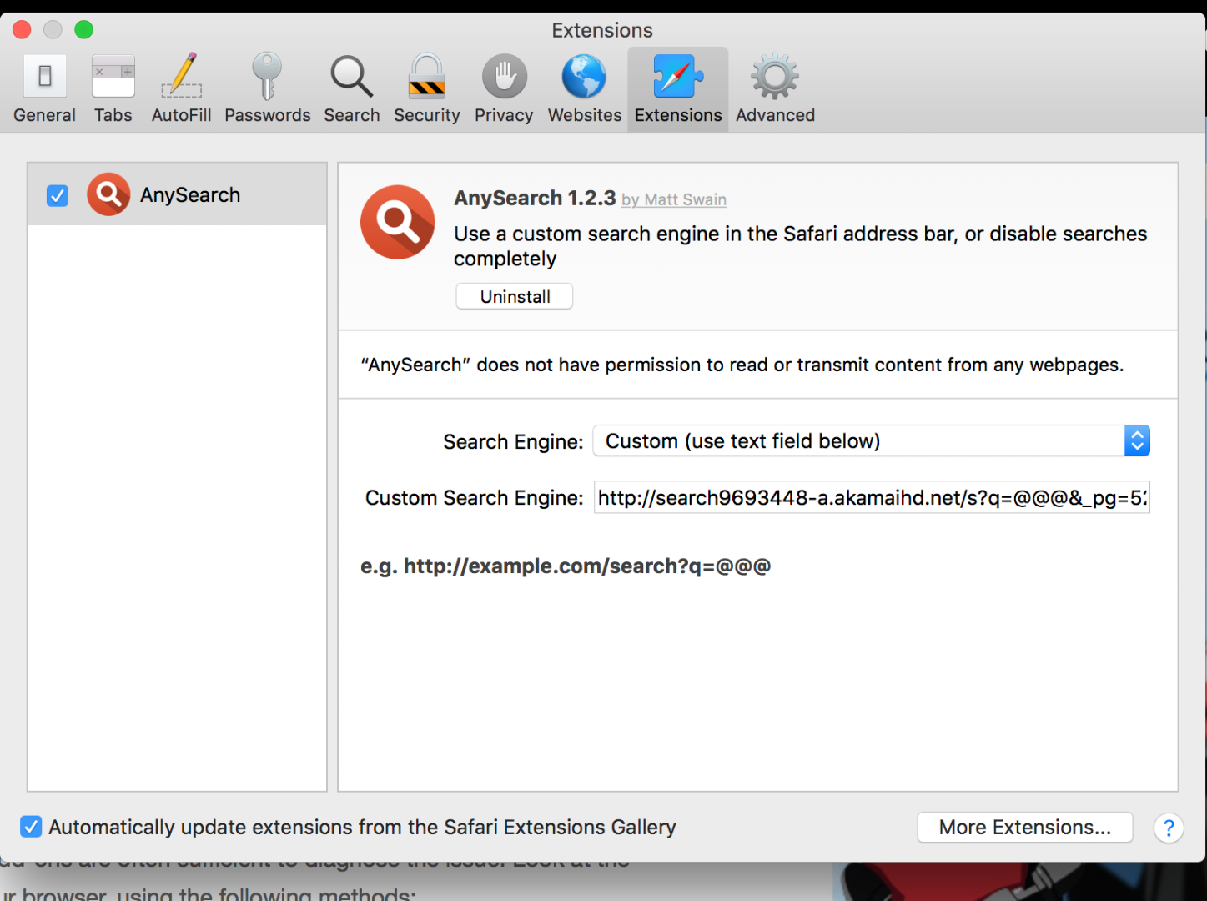Image resolution: width=1207 pixels, height=901 pixels.
Task: Click the AnySearch icon in the extension list
Action: [x=108, y=194]
